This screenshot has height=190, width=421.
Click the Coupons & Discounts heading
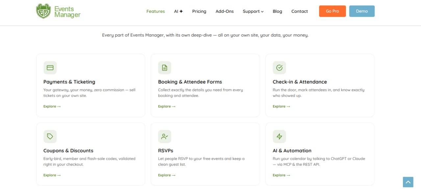[68, 151]
